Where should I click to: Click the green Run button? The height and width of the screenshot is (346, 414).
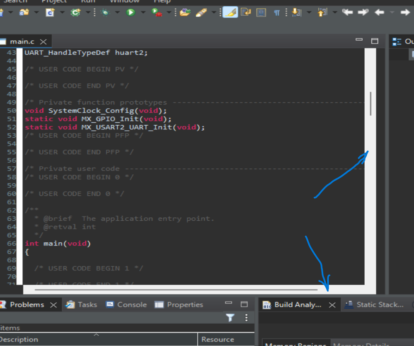tap(131, 12)
